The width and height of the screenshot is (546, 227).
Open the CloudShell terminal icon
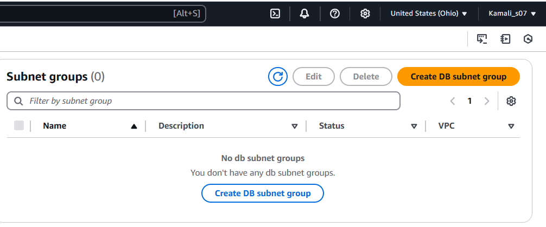275,14
